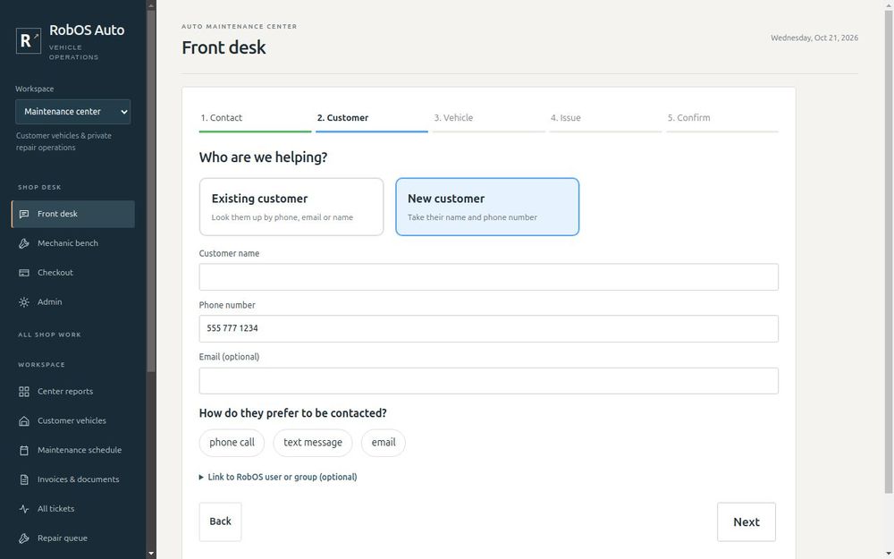Viewport: 894px width, 559px height.
Task: Click the RobOS Auto logo icon
Action: (x=29, y=40)
